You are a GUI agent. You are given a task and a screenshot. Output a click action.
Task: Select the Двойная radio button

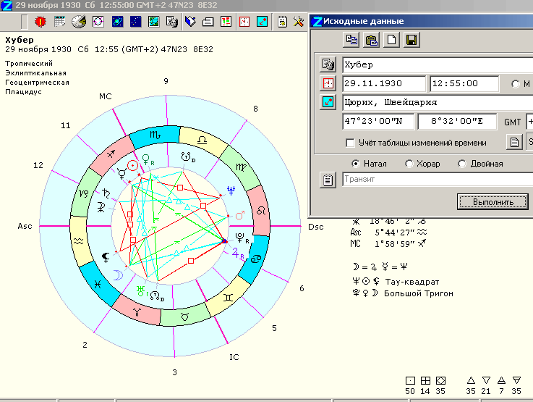[x=461, y=164]
